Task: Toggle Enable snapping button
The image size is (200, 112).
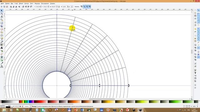Action: click(198, 10)
